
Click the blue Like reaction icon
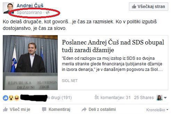(x=6, y=98)
